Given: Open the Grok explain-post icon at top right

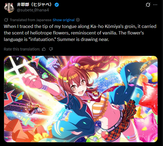Looking at the screenshot, I should pos(148,5).
